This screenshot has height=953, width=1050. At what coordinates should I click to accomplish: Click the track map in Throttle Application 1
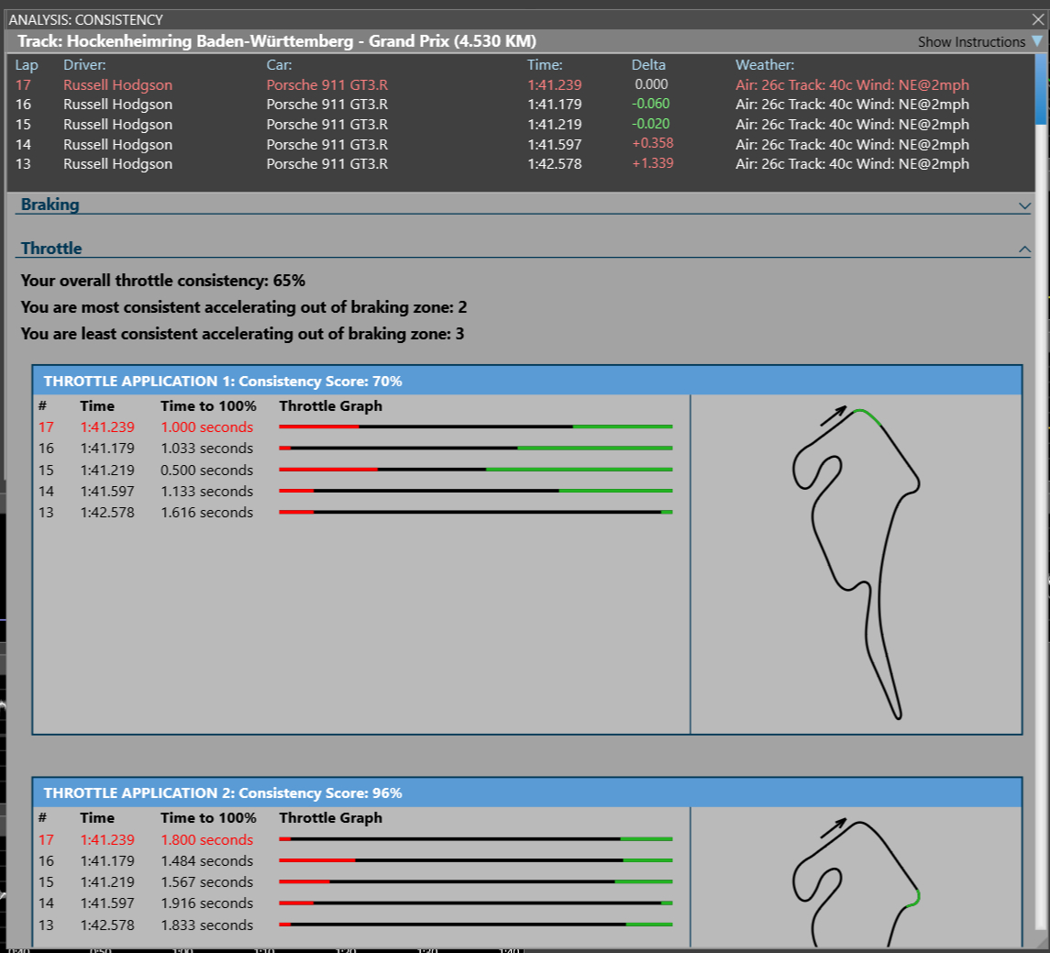point(856,562)
